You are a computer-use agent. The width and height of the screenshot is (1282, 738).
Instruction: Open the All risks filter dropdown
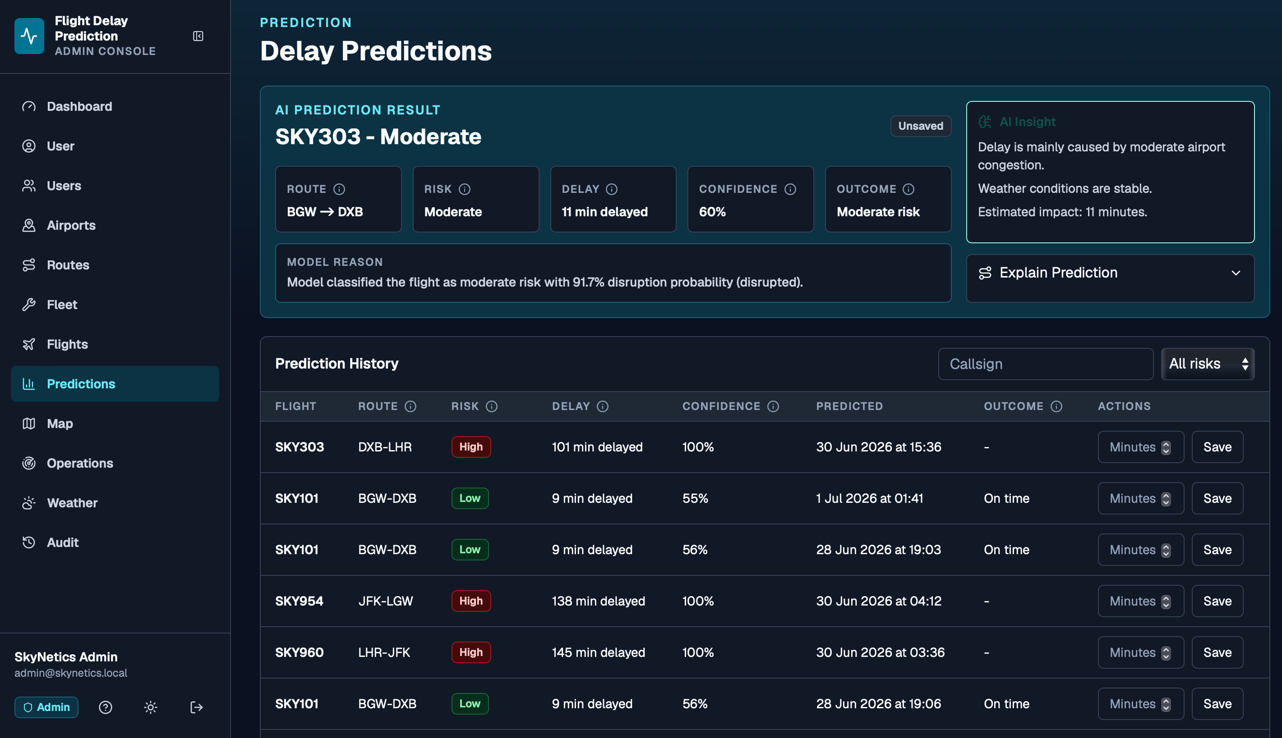click(x=1208, y=364)
